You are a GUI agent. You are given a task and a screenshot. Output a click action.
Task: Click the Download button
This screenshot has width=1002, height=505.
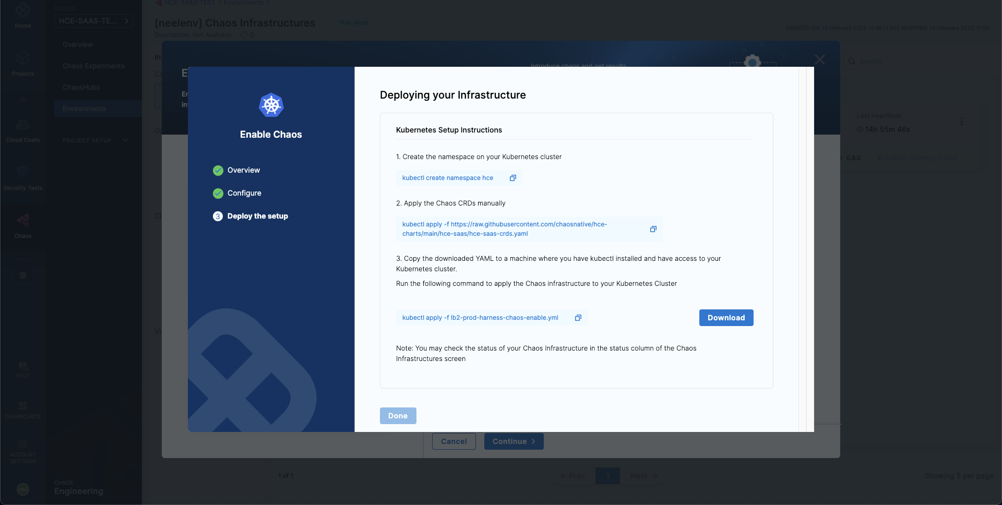coord(726,317)
